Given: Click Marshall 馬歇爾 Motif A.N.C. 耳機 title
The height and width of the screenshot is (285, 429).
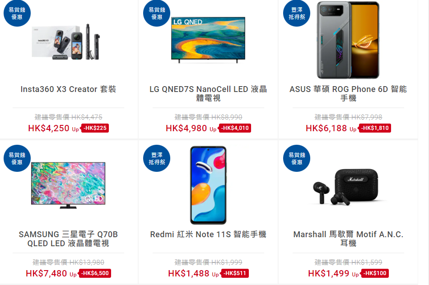Looking at the screenshot, I should click(x=348, y=239).
